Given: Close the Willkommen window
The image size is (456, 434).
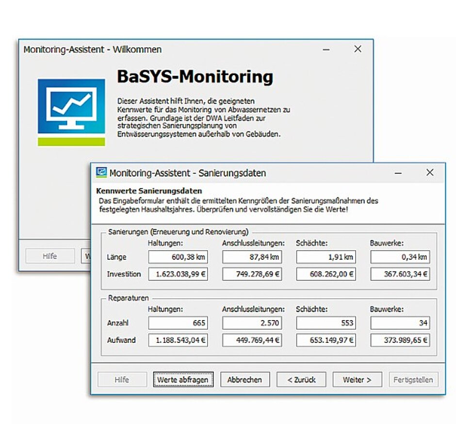Looking at the screenshot, I should click(358, 49).
